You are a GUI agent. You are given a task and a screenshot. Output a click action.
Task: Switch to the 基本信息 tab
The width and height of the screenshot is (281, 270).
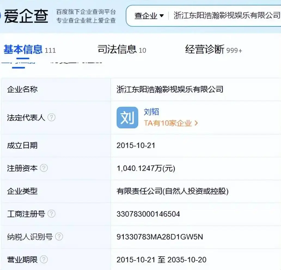[x=23, y=50]
